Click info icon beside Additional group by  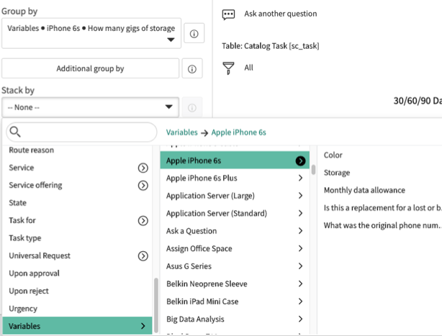[192, 69]
